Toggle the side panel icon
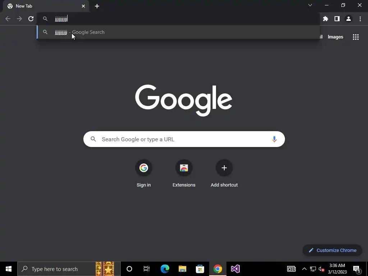Viewport: 368px width, 276px height. click(x=337, y=19)
